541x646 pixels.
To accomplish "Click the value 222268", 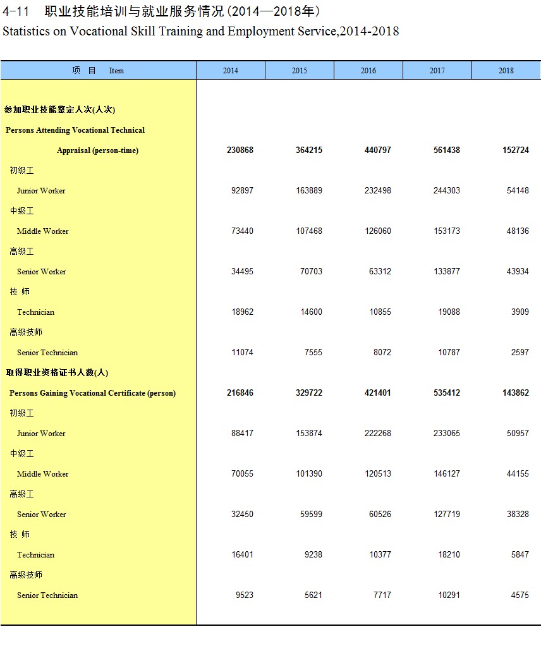I will [378, 433].
